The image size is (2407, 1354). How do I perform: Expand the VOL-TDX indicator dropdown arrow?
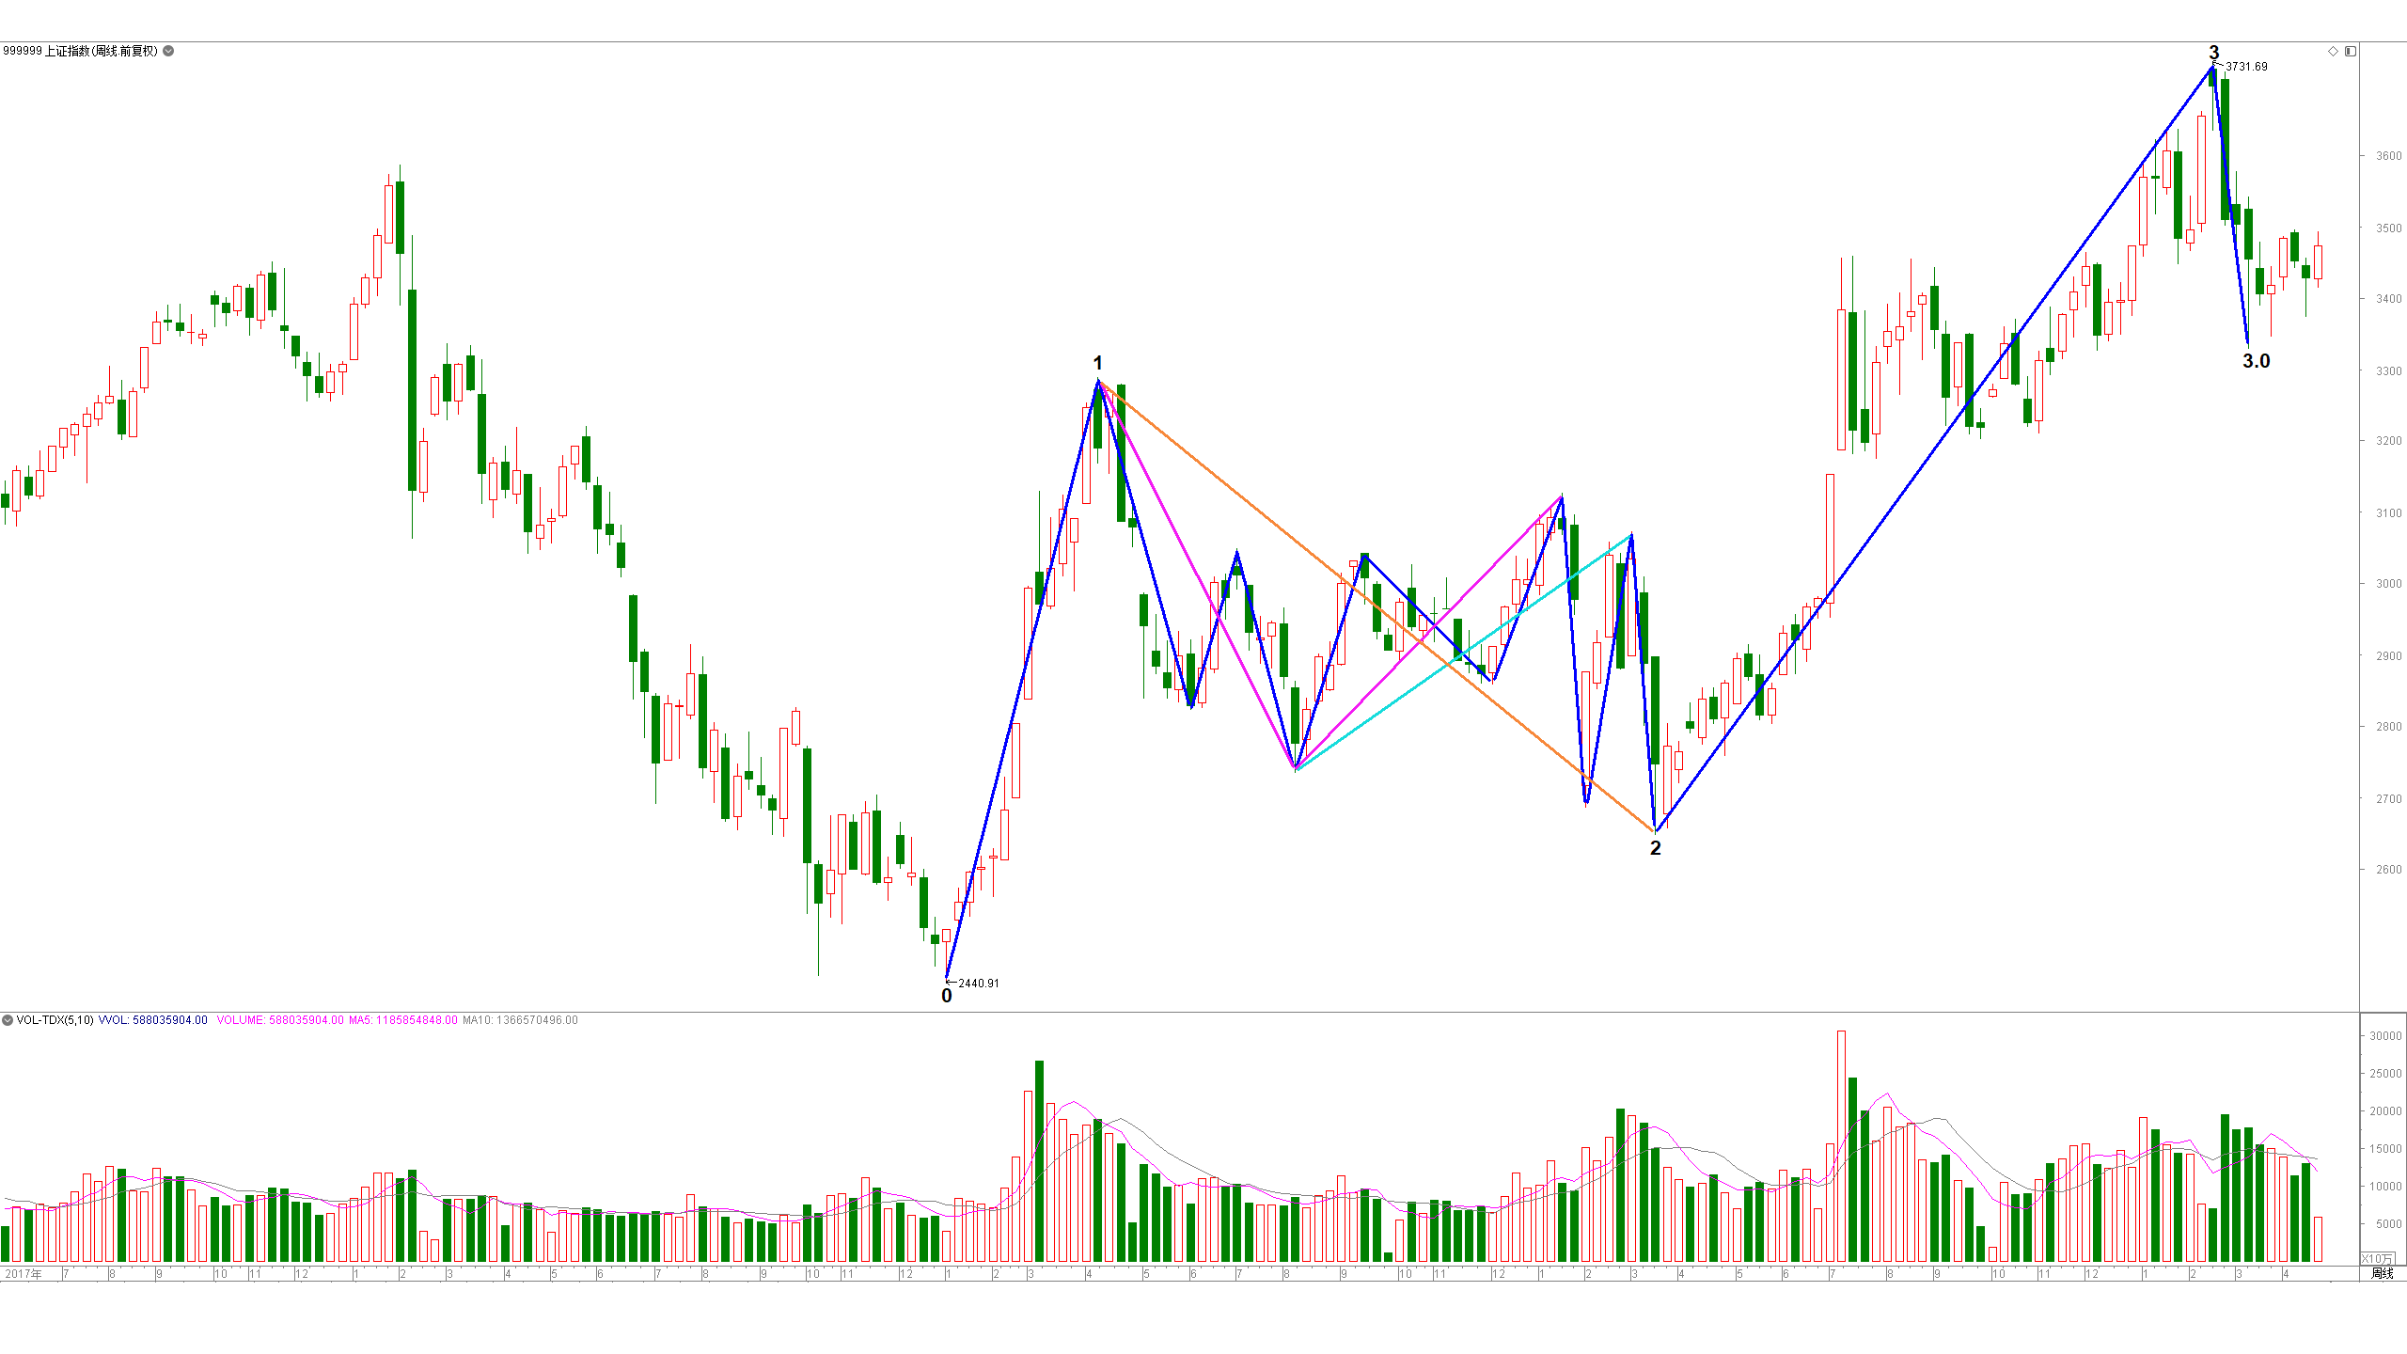pyautogui.click(x=8, y=1020)
